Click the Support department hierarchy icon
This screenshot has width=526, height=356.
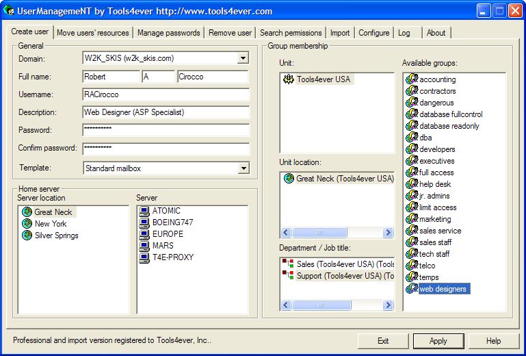coord(288,275)
